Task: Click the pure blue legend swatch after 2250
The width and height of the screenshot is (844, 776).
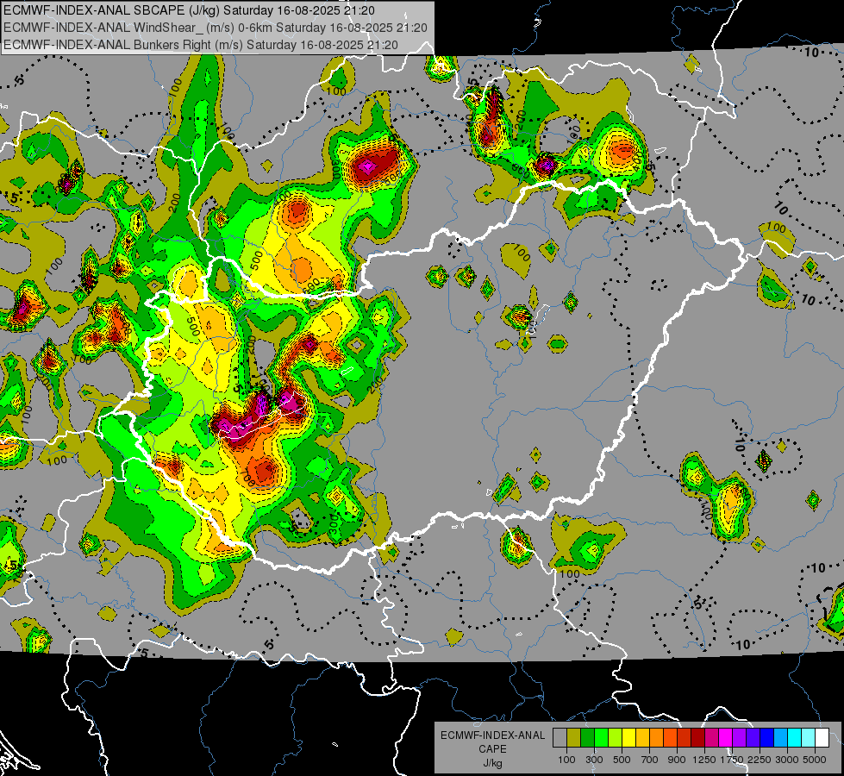Action: pyautogui.click(x=767, y=738)
